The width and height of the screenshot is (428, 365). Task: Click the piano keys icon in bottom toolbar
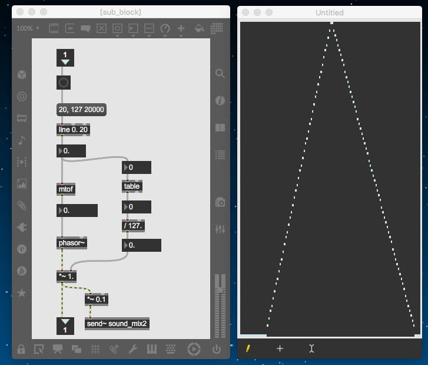(x=152, y=349)
